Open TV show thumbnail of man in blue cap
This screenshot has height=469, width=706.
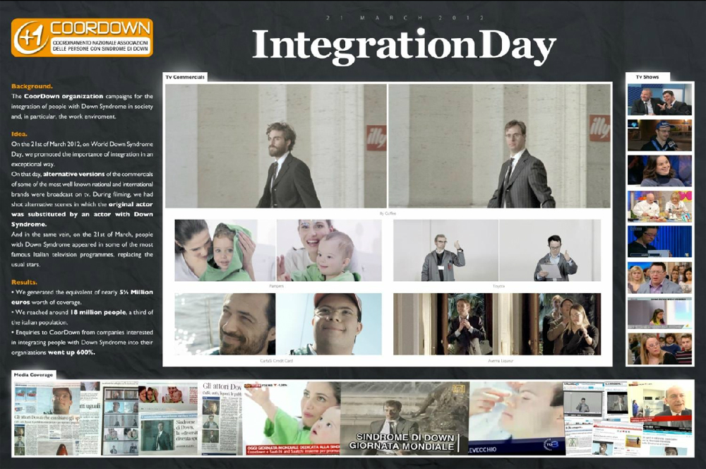tap(659, 135)
